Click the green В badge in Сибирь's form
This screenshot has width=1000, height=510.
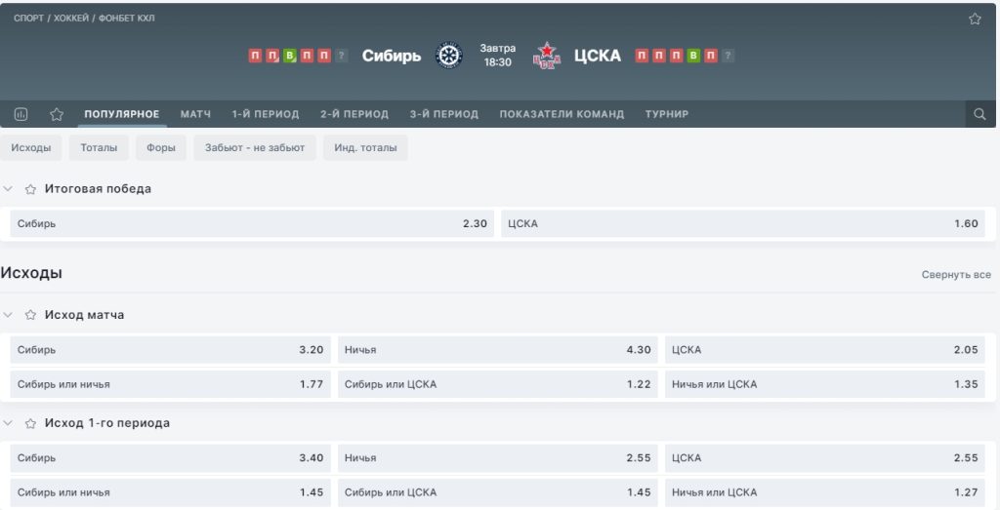[x=289, y=56]
